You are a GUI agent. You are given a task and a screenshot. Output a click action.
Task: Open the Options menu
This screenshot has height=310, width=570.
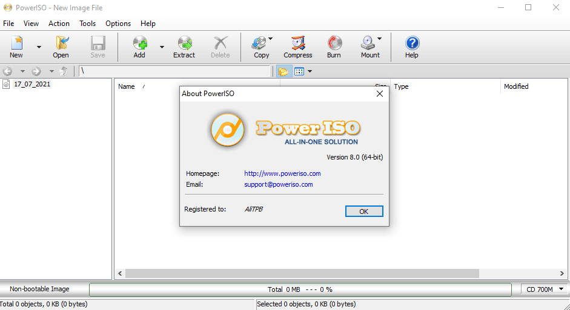click(x=118, y=24)
